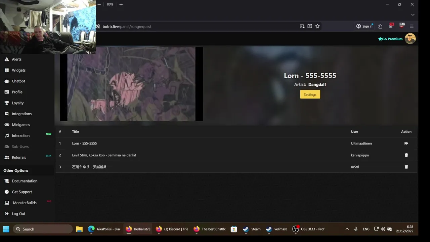Open the Firefox hamburger application menu
The height and width of the screenshot is (242, 430).
tap(412, 26)
